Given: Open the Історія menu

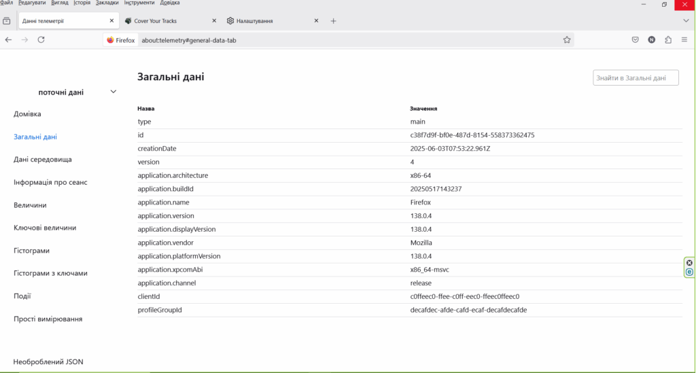Looking at the screenshot, I should tap(82, 3).
